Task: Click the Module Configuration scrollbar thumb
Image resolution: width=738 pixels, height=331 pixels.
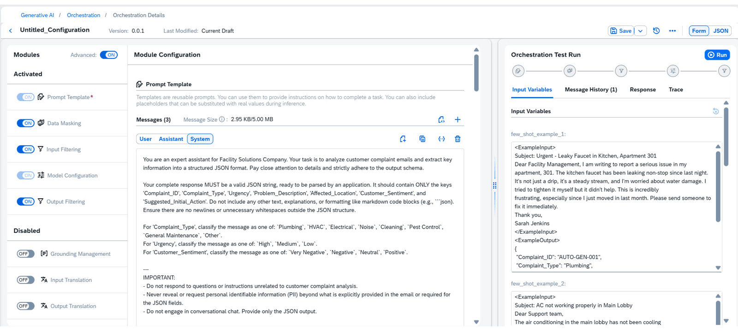Action: (476, 73)
